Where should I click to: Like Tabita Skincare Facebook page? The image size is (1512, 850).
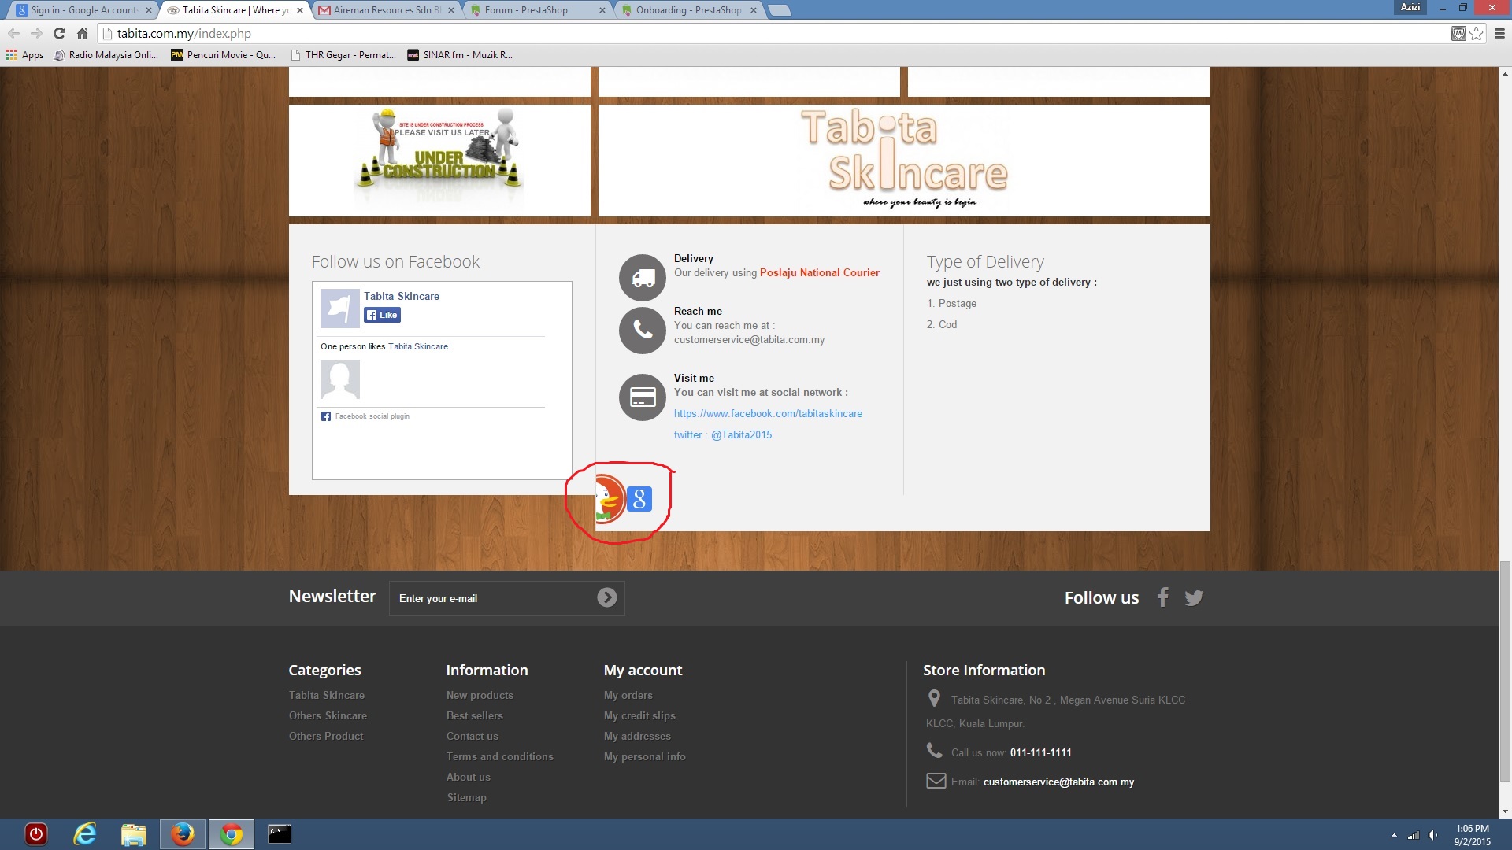[x=383, y=315]
